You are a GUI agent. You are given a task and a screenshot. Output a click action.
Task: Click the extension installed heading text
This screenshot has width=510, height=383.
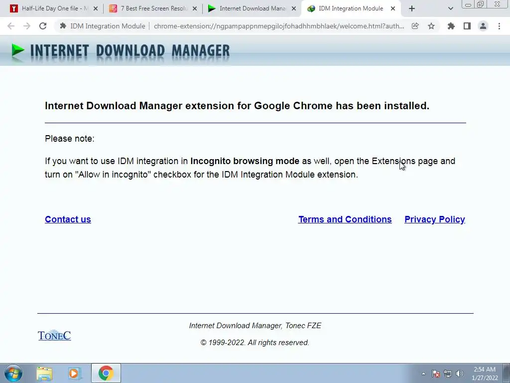point(237,106)
